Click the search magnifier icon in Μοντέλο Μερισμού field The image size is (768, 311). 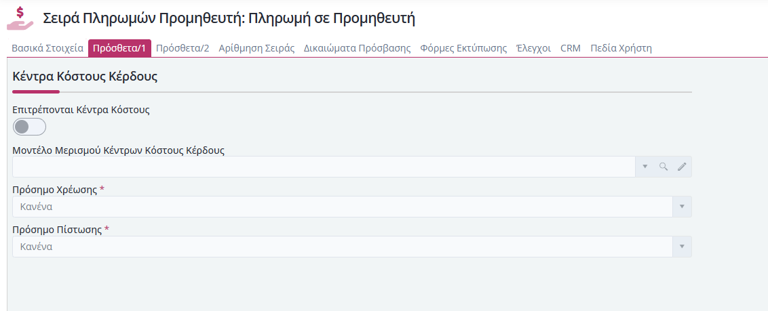point(664,167)
